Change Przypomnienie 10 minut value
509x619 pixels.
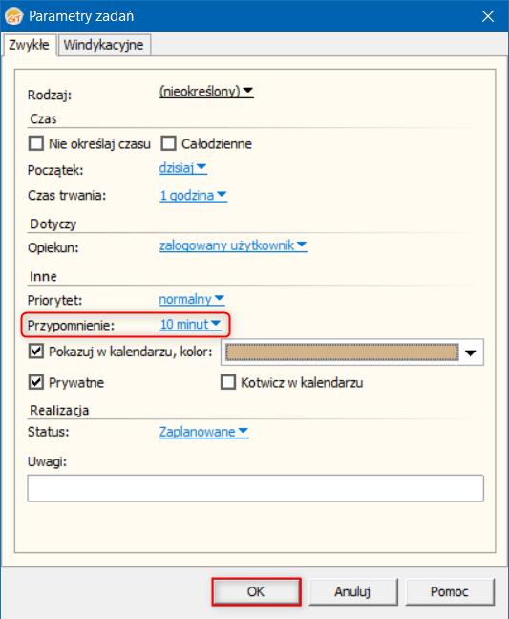click(191, 324)
